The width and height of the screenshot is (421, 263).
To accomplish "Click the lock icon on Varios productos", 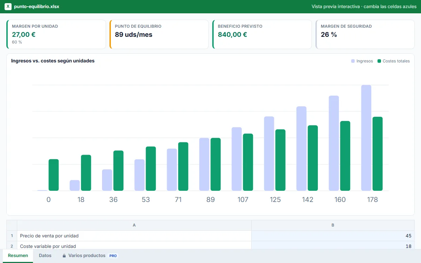I will coord(64,256).
